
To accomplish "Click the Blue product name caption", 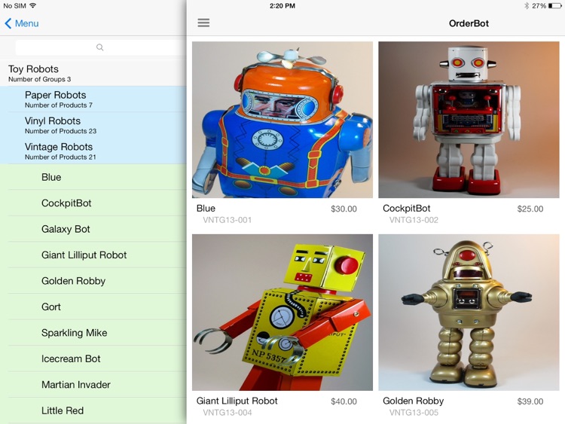I will click(206, 208).
